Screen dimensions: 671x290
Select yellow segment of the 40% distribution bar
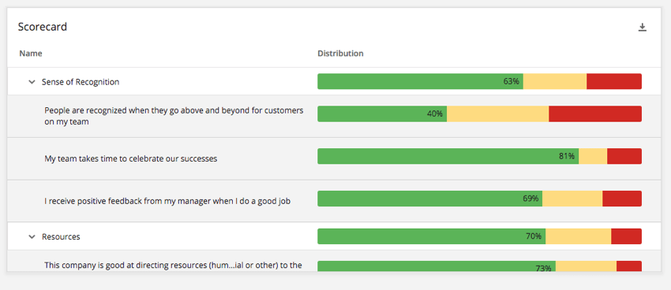tap(497, 114)
